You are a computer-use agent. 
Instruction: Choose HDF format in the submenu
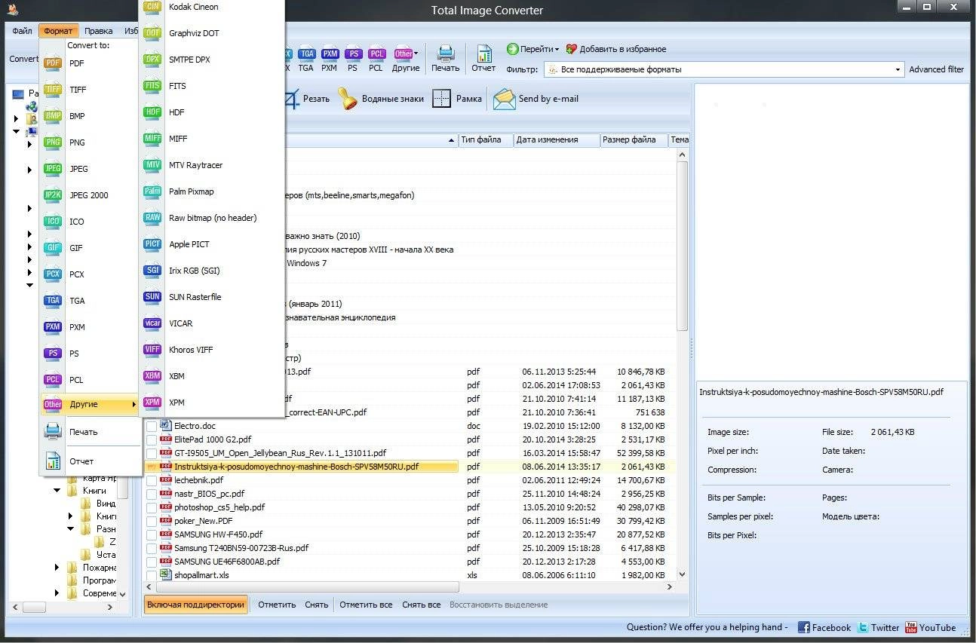212,112
